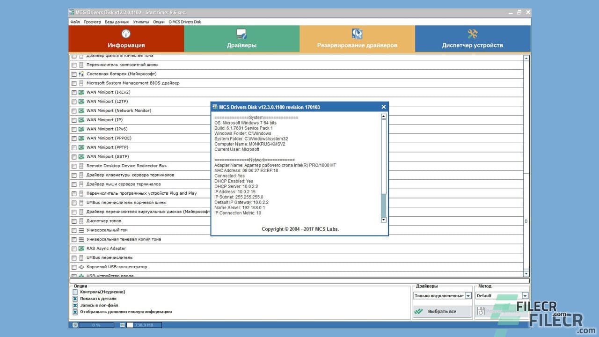
Task: Click the progress indicator icon in status bar
Action: point(75,324)
